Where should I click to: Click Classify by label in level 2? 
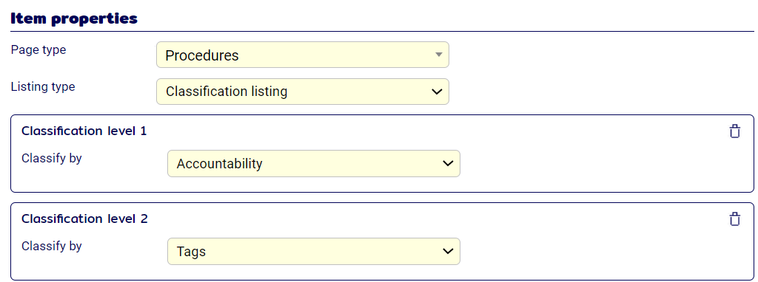pyautogui.click(x=52, y=246)
